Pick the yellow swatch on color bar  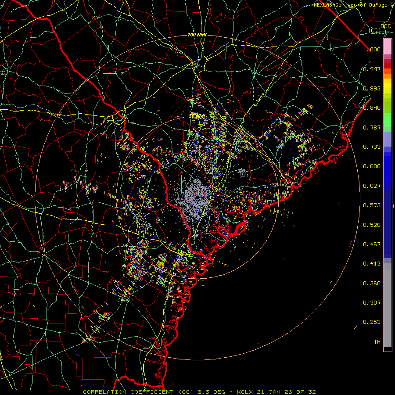pos(388,86)
